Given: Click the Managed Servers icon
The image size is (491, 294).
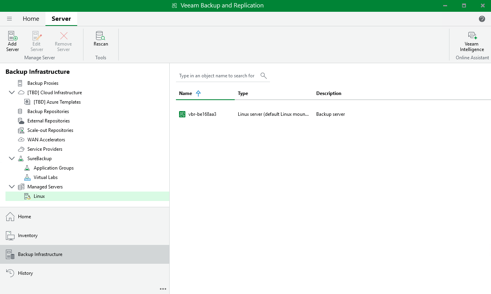Looking at the screenshot, I should [x=21, y=187].
